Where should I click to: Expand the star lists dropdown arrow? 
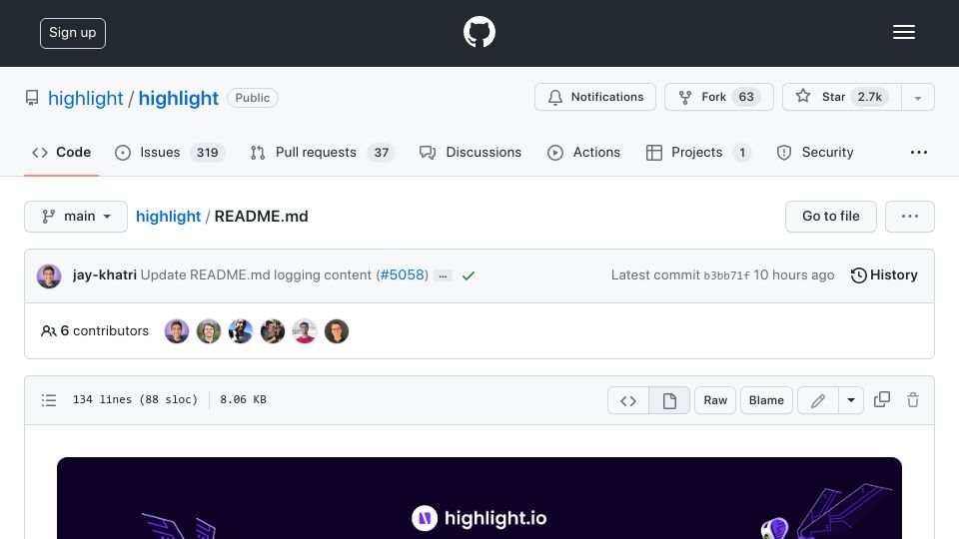pyautogui.click(x=917, y=98)
